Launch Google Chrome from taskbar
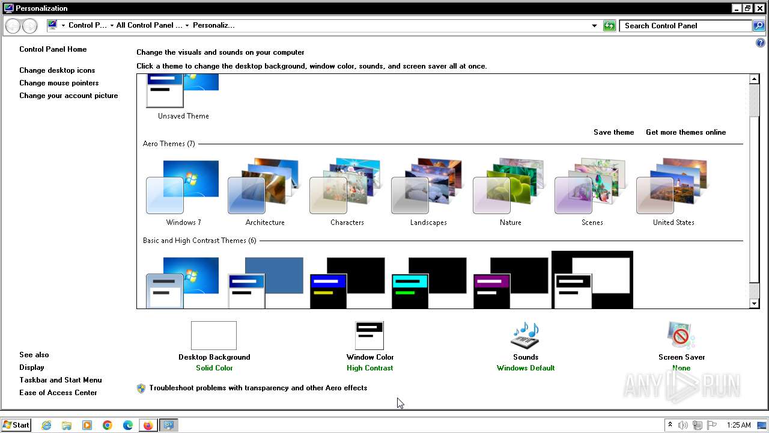Screen dimensions: 769x433 (108, 425)
